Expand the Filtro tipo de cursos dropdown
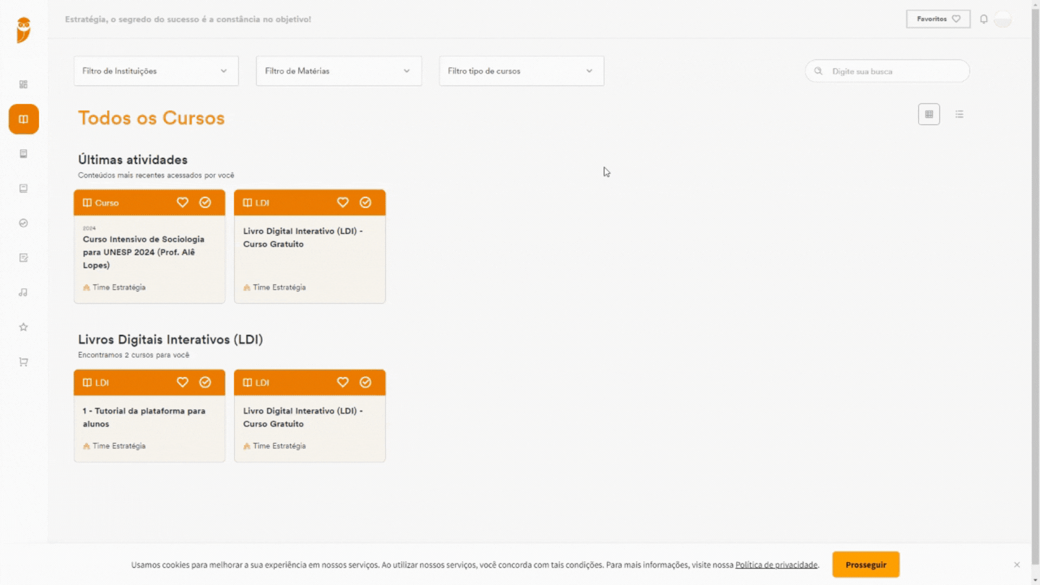Viewport: 1040px width, 585px height. click(522, 71)
